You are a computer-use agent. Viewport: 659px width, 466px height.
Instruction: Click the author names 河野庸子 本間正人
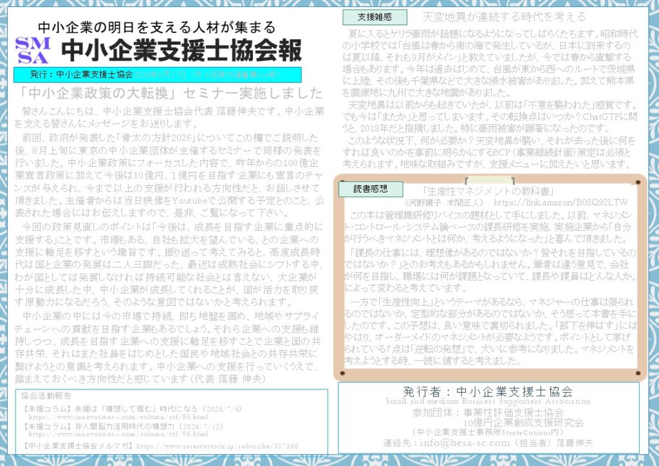(x=444, y=203)
